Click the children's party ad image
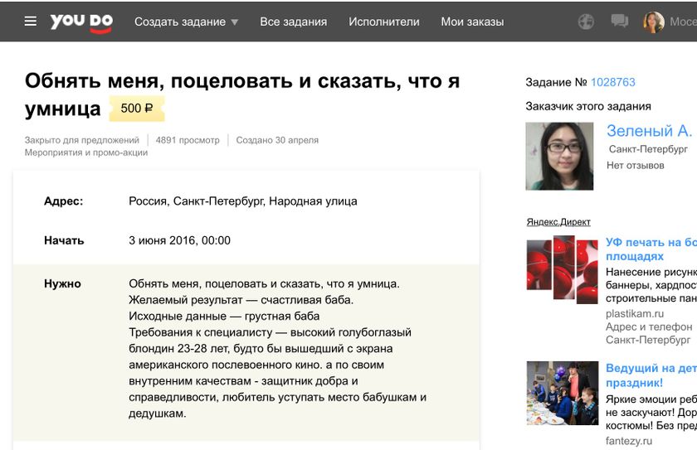 tap(562, 393)
